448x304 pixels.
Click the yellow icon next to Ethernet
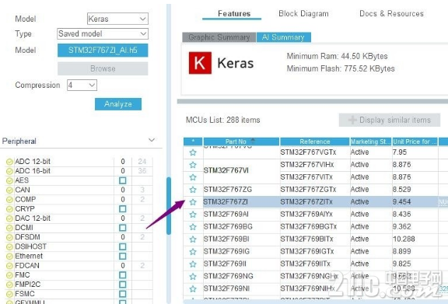click(x=9, y=257)
